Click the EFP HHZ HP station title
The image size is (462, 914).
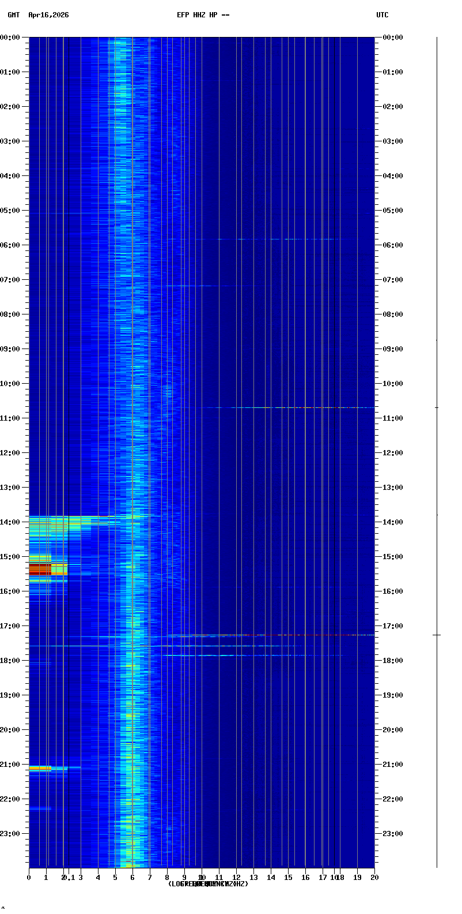(203, 15)
